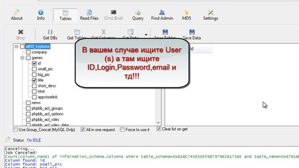The image size is (299, 168).
Task: Check the phpbb_acl_options table checkbox
Action: 28,114
